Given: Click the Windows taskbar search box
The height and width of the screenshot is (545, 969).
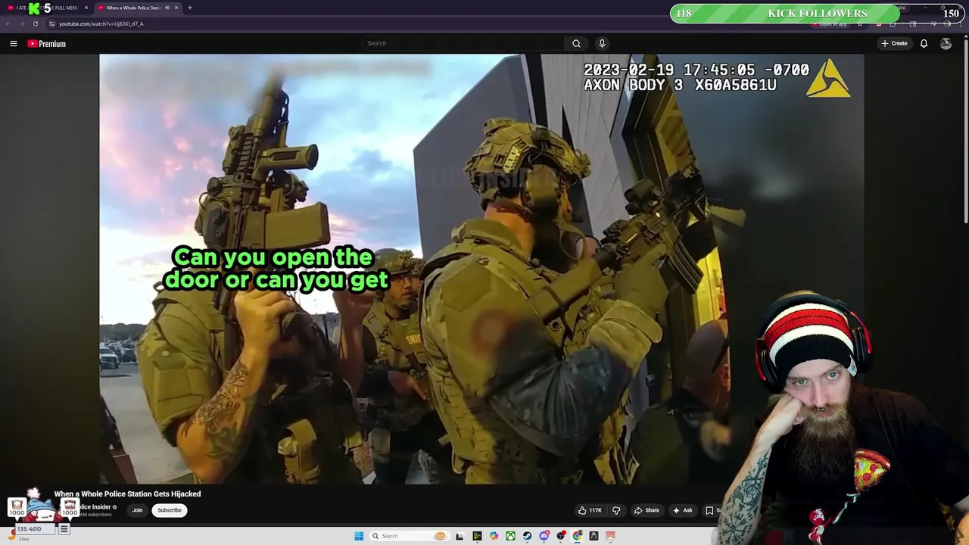Looking at the screenshot, I should pos(409,536).
